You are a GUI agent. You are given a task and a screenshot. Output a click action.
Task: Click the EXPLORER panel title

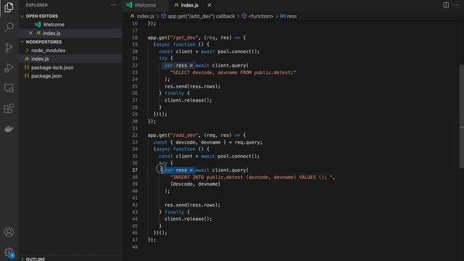pos(37,5)
